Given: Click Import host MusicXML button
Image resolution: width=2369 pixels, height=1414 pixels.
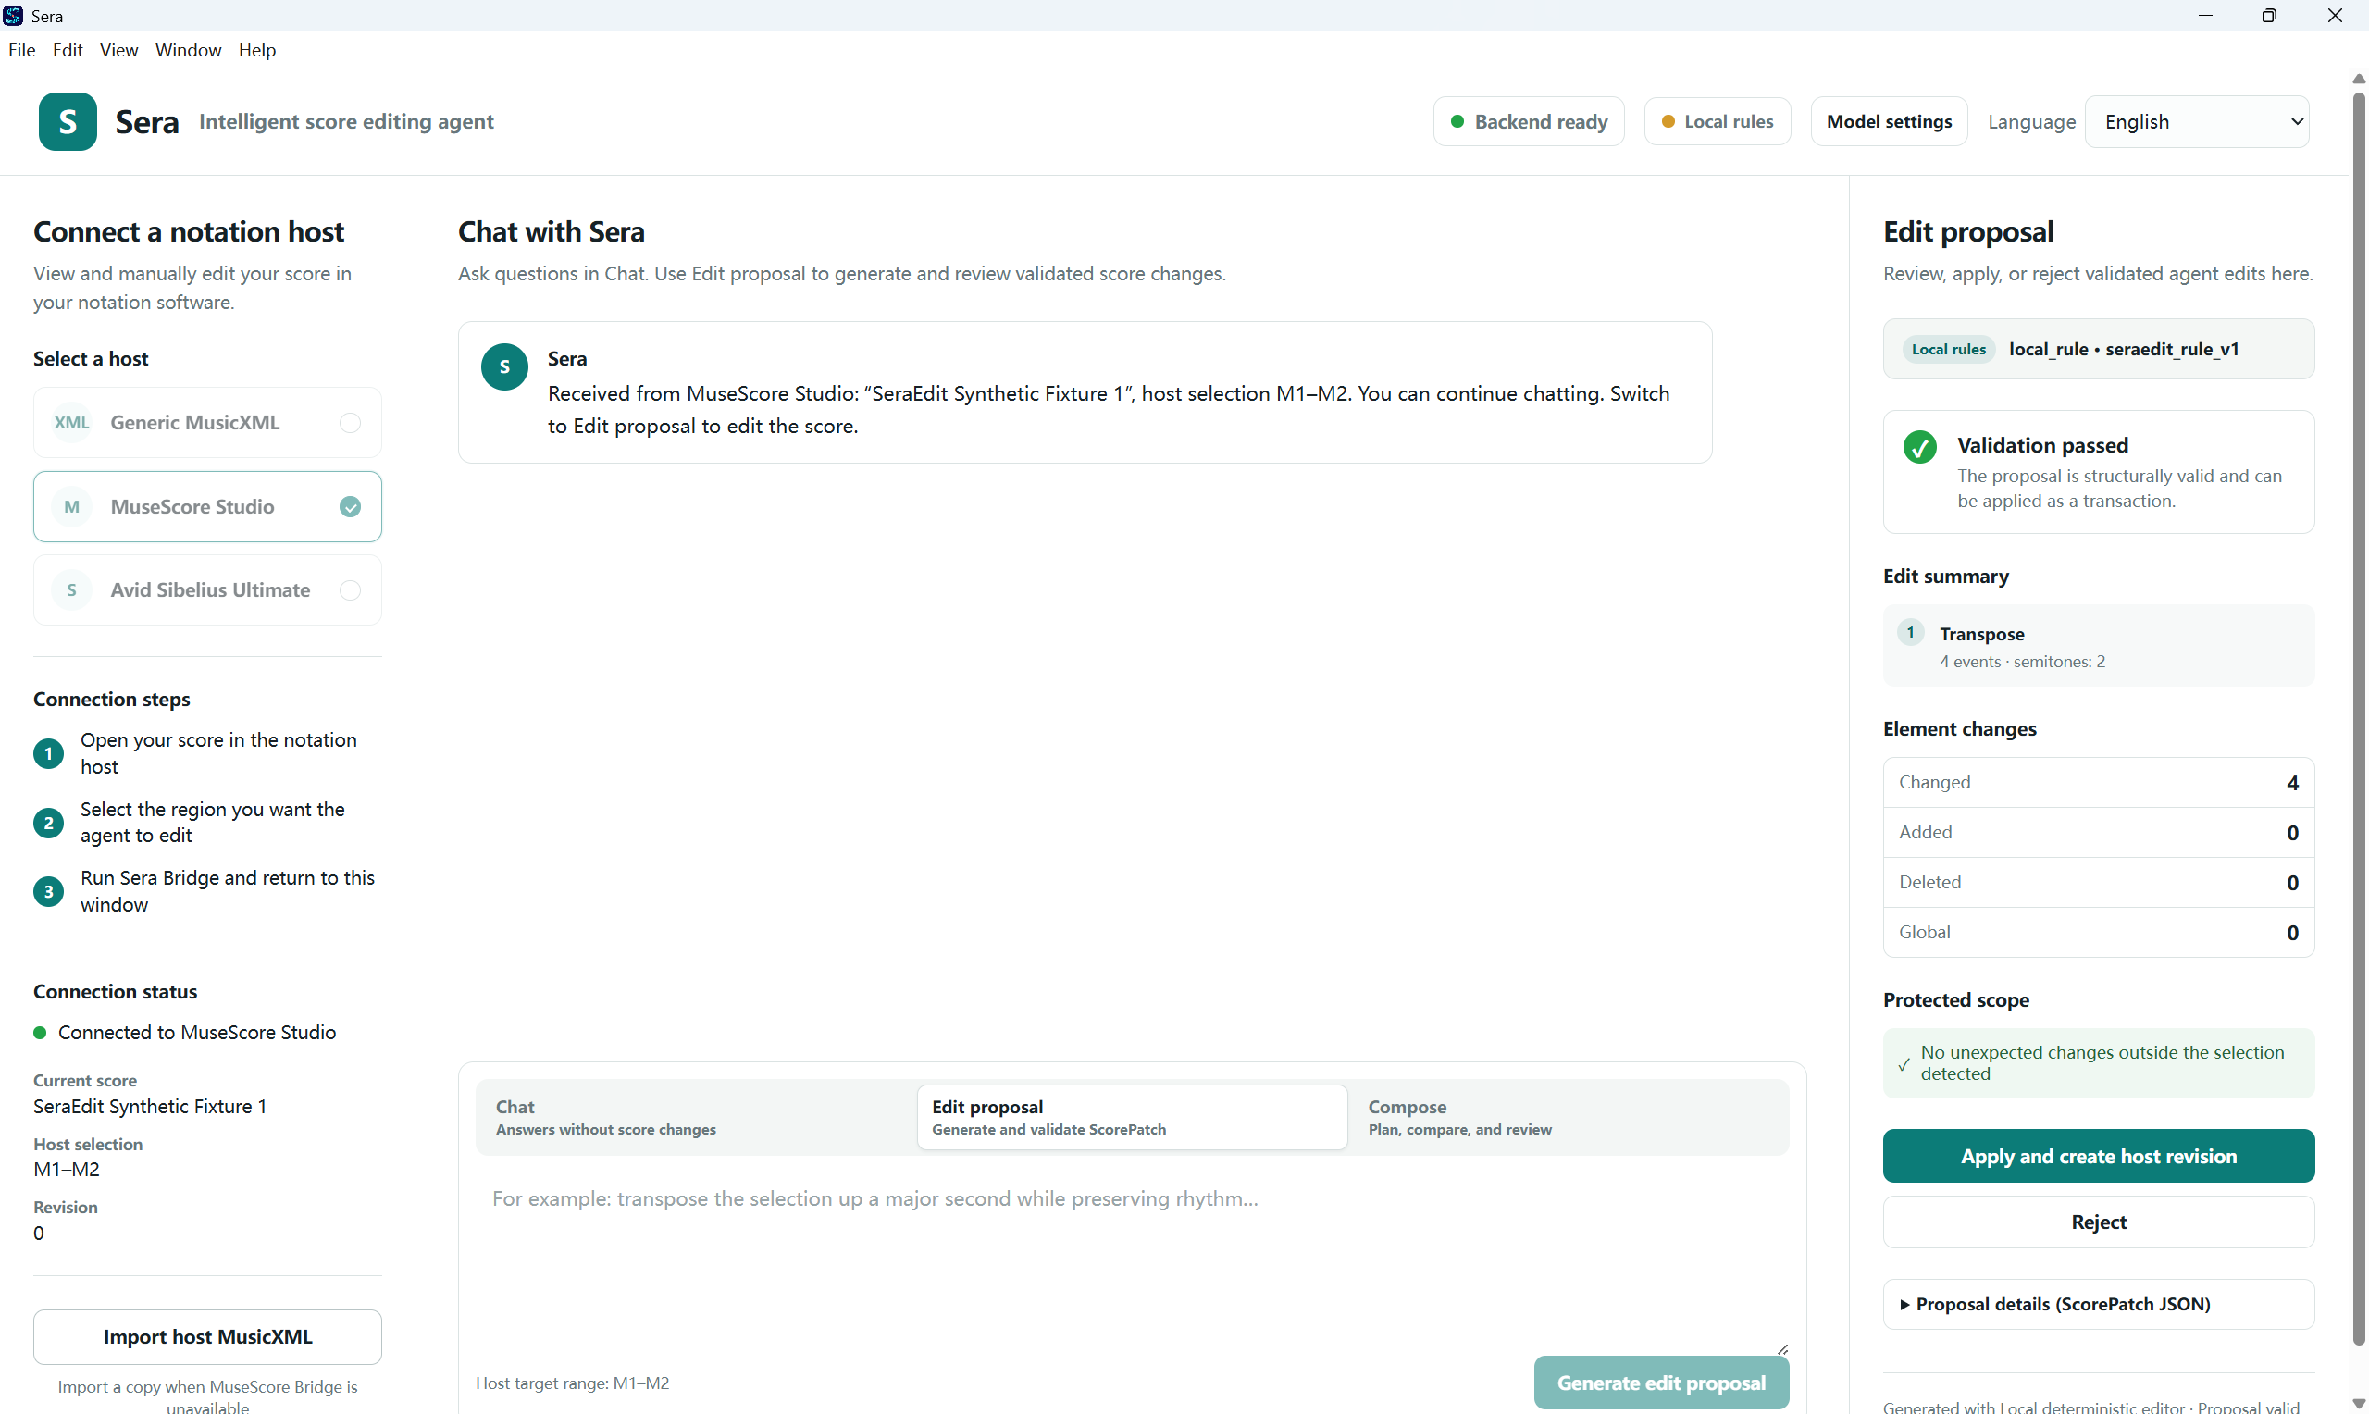Looking at the screenshot, I should (207, 1338).
